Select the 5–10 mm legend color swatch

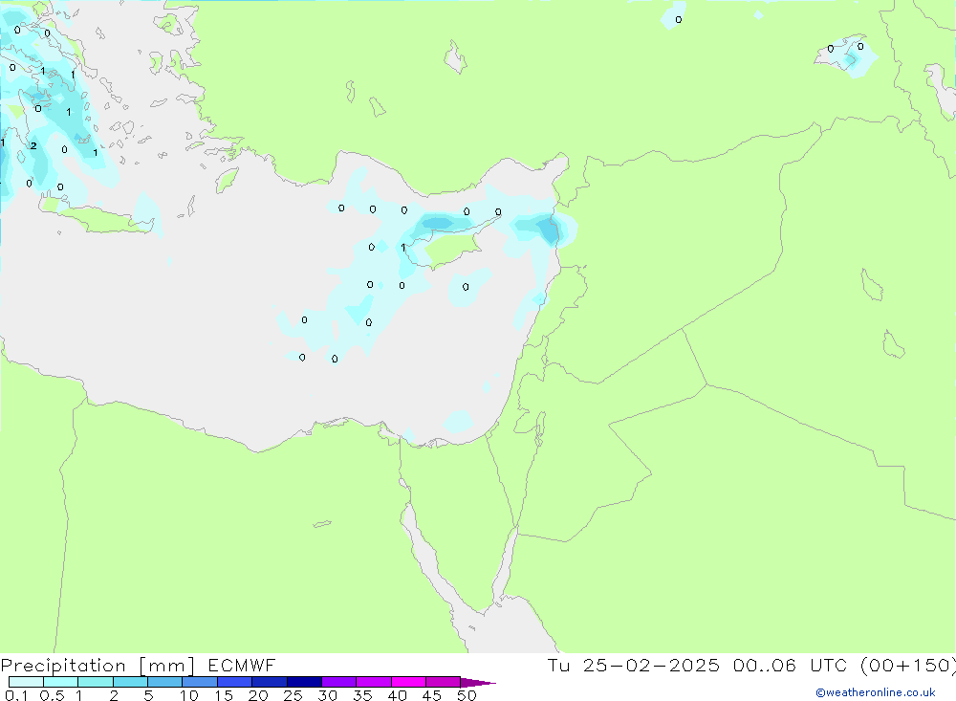pos(164,682)
